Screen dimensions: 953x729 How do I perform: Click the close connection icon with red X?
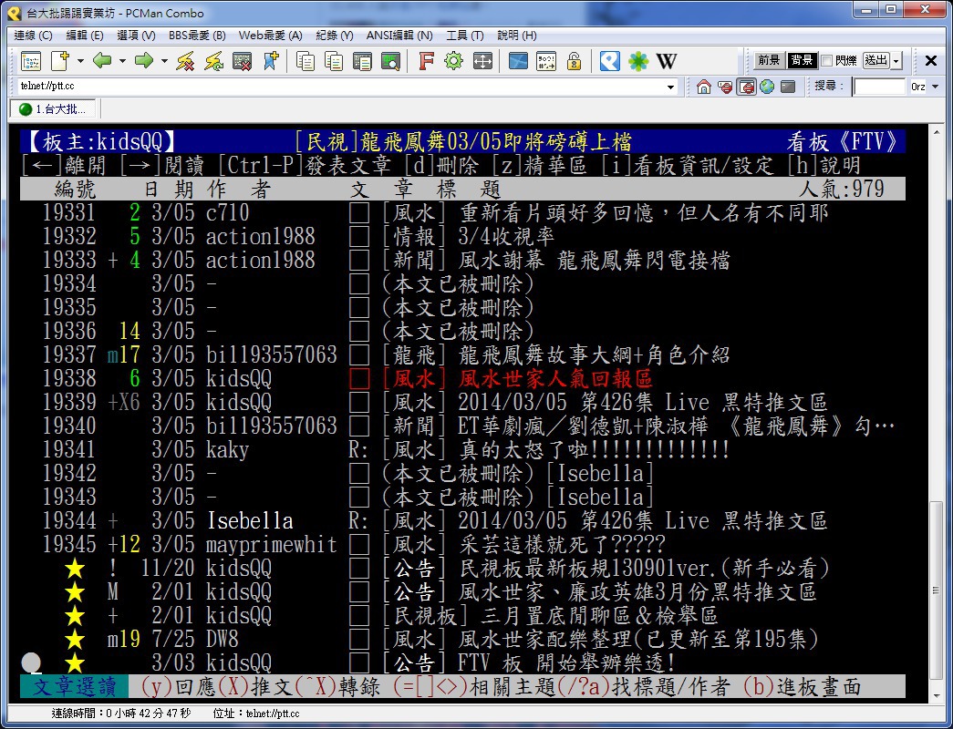(x=243, y=61)
